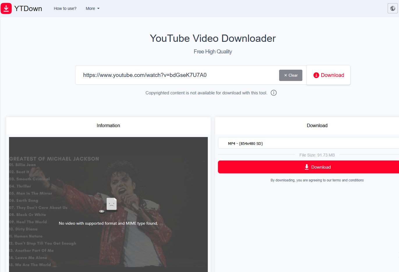Click the Information panel heading
Image resolution: width=399 pixels, height=272 pixels.
click(x=108, y=126)
